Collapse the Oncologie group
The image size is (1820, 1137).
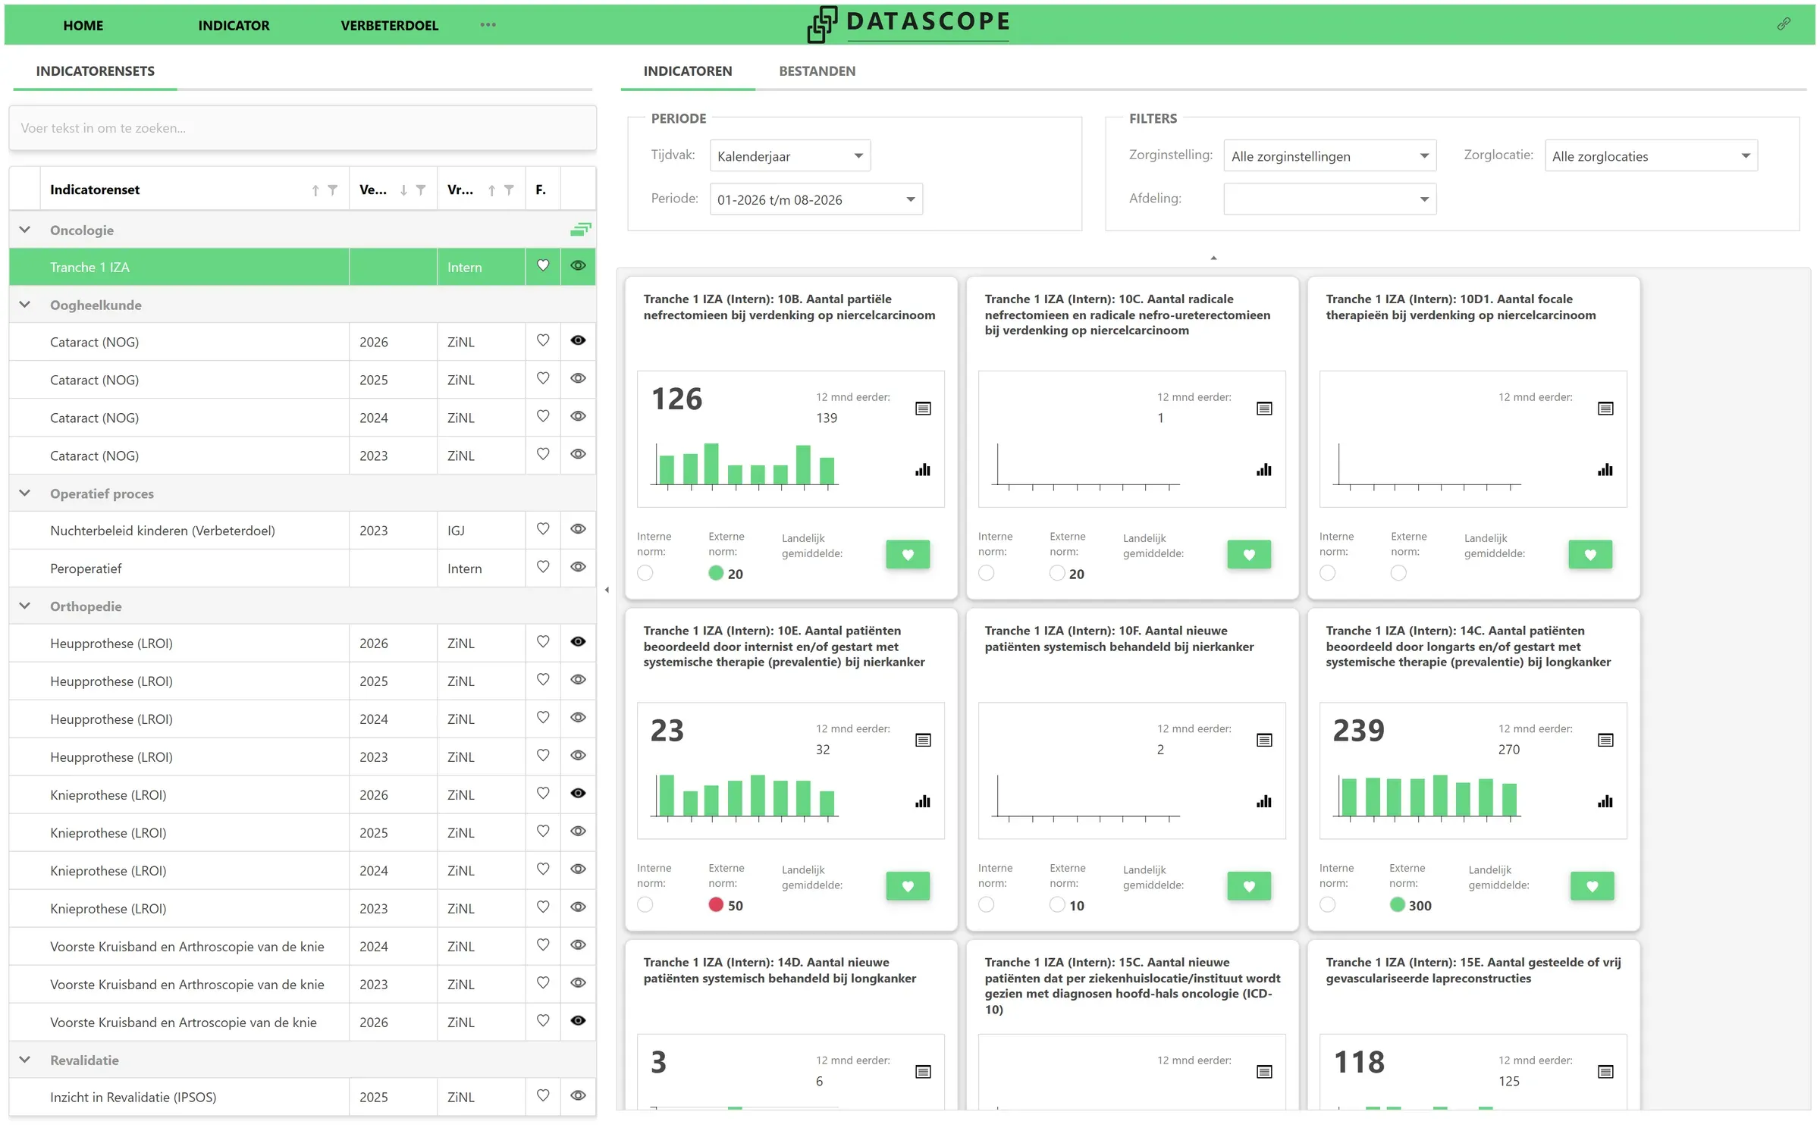tap(25, 230)
